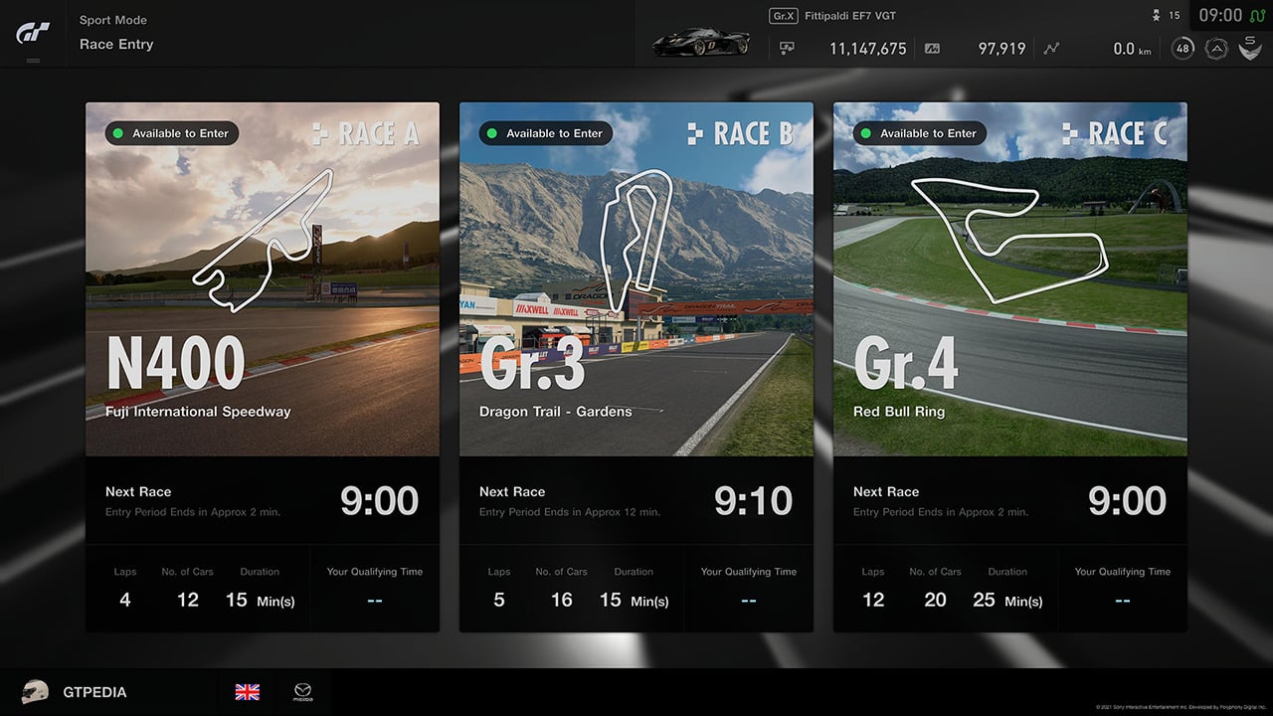The width and height of the screenshot is (1273, 716).
Task: Click the Sport Mode heading text
Action: coord(113,20)
